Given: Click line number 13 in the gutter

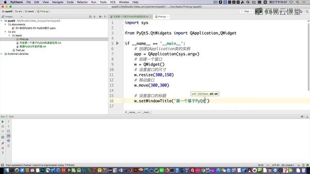Looking at the screenshot, I should [x=111, y=85].
